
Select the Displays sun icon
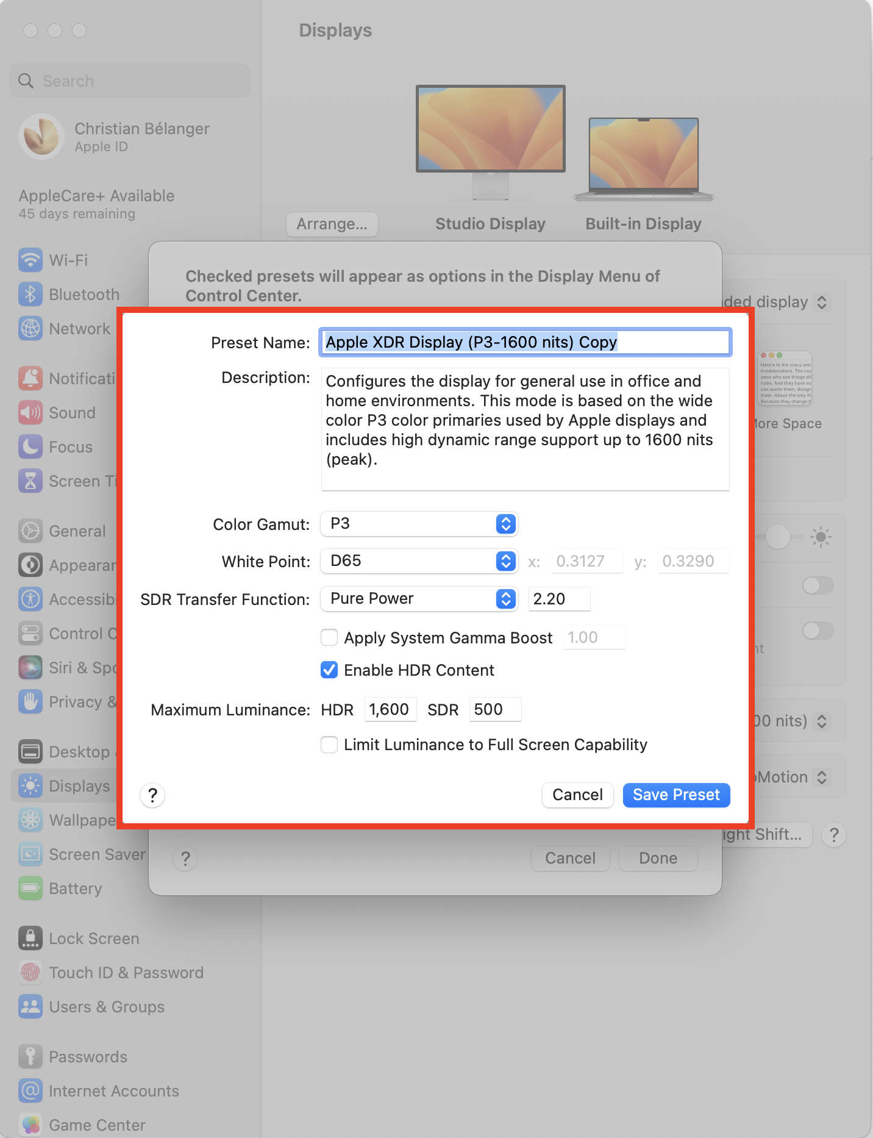(30, 786)
